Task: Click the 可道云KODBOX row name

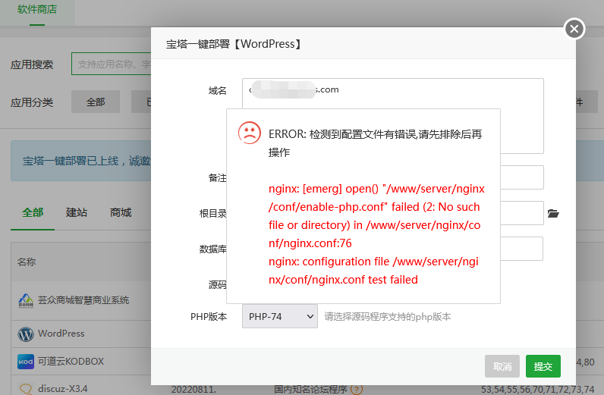Action: [71, 362]
